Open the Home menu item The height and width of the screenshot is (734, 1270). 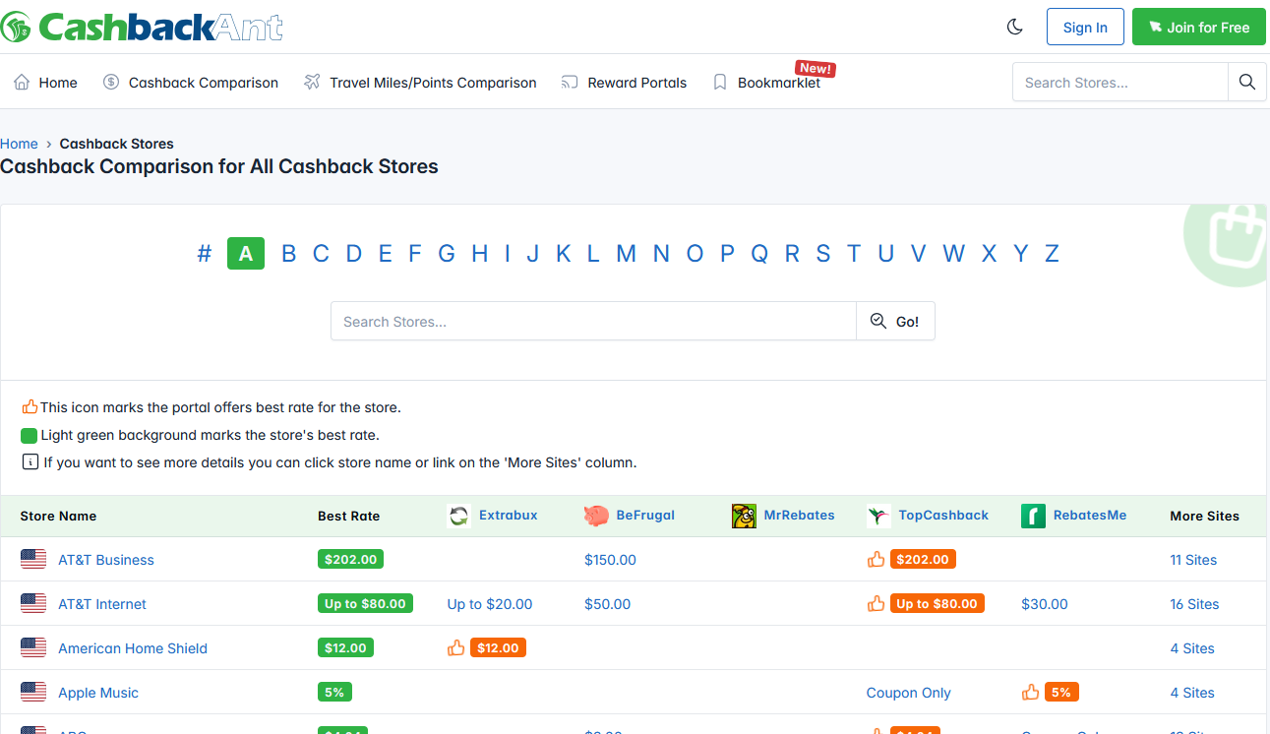45,83
